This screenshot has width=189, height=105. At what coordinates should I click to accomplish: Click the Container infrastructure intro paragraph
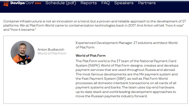[x=94, y=26]
